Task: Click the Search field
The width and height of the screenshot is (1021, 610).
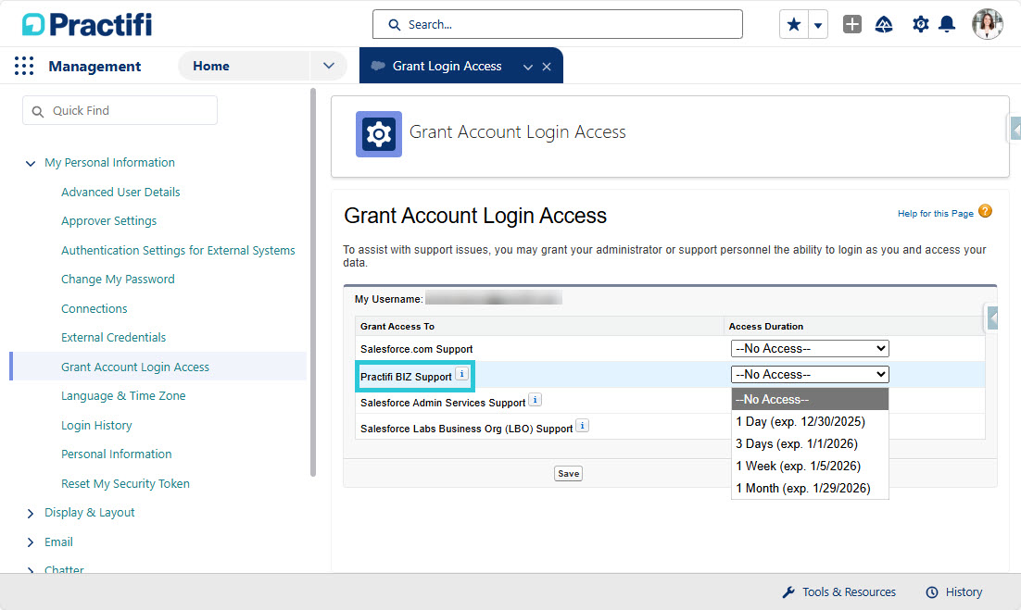Action: point(558,24)
